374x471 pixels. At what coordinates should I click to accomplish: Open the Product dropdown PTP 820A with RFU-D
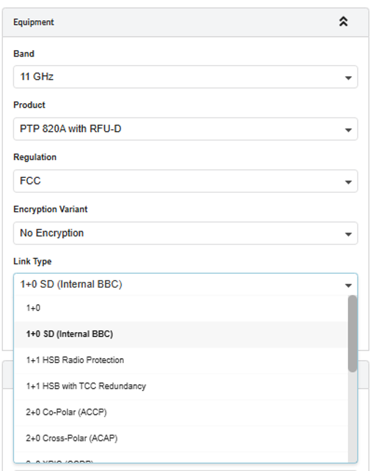[x=185, y=129]
